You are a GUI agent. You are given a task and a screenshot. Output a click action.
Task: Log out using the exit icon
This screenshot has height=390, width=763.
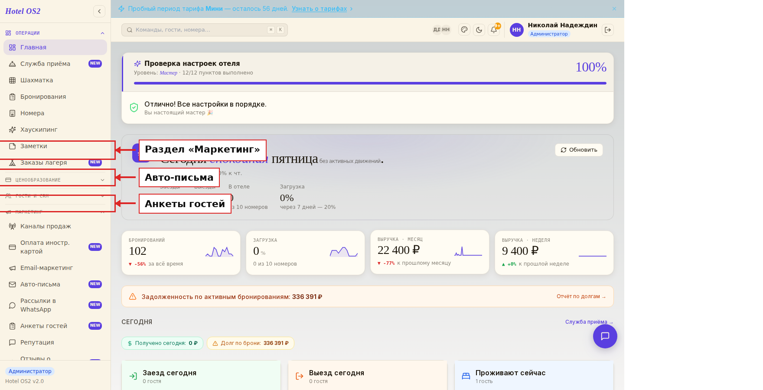point(608,30)
